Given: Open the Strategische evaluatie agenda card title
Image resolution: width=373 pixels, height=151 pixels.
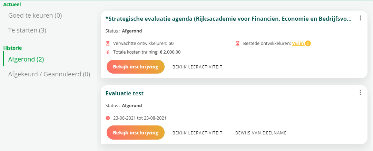Looking at the screenshot, I should tap(228, 19).
